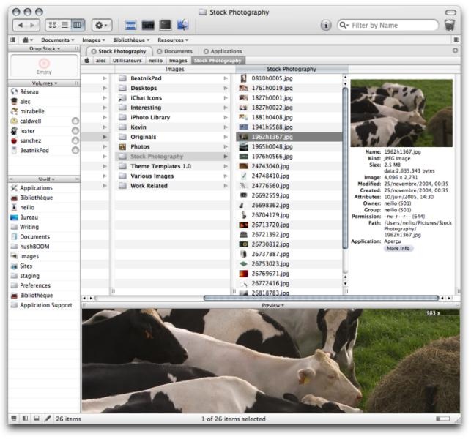The image size is (471, 439).
Task: Eject the BeatnikPod volume
Action: [75, 151]
